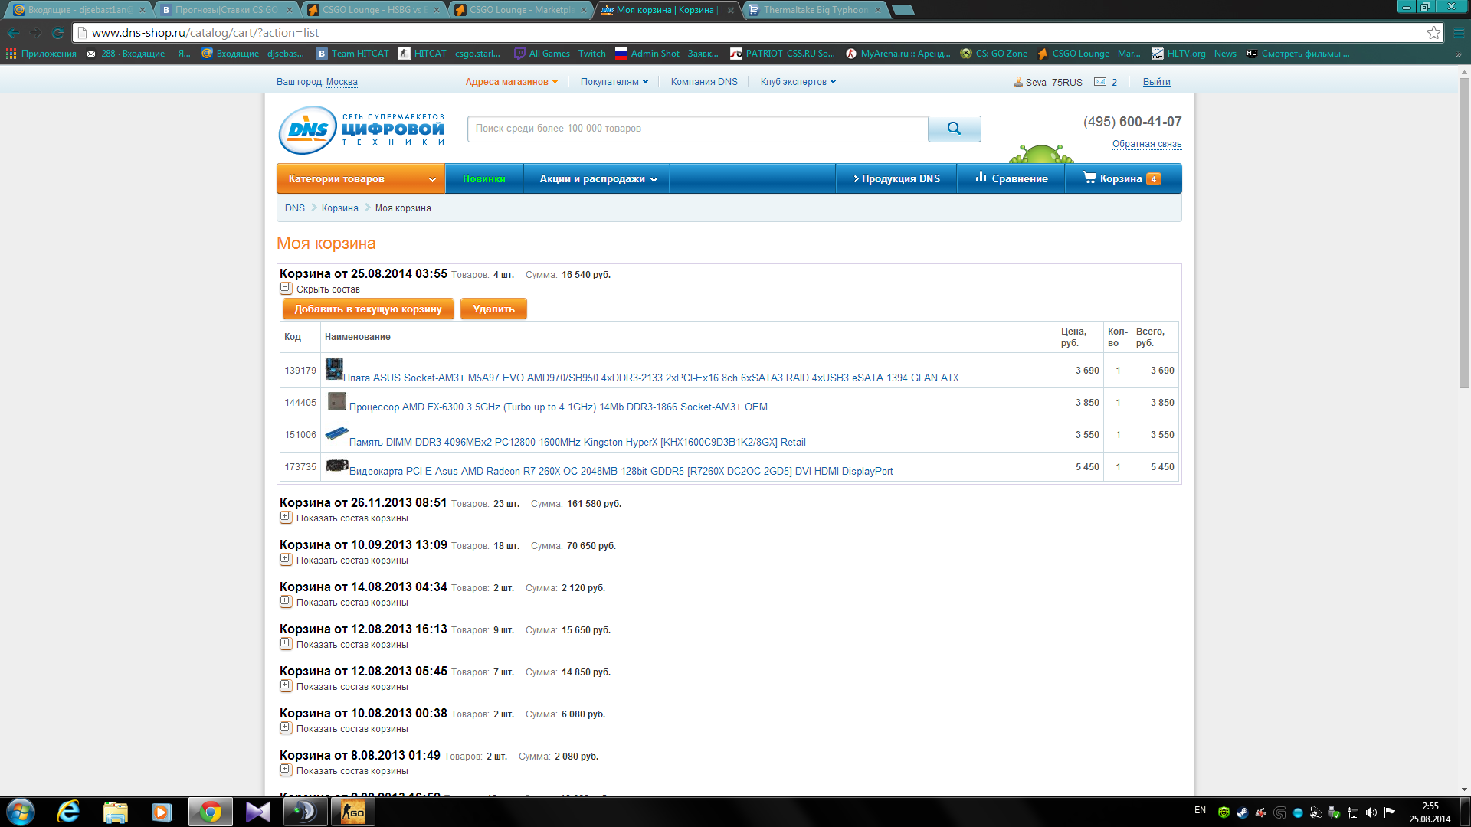
Task: Open the Новинки menu item
Action: pos(484,178)
